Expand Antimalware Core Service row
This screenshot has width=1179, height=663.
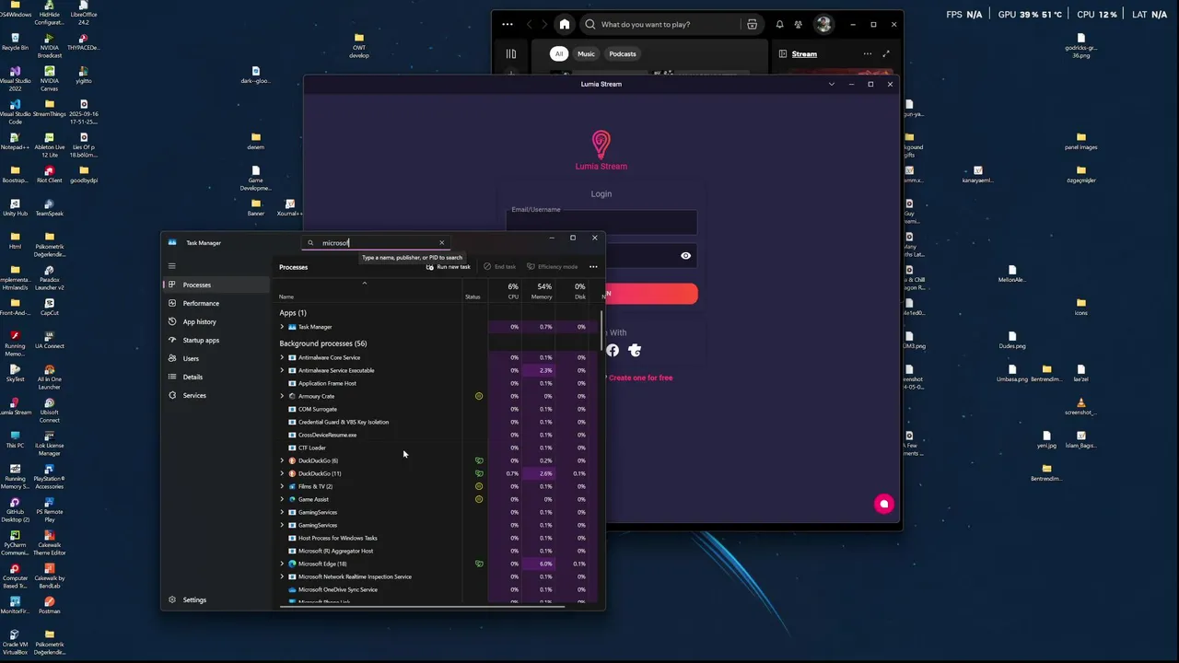pos(282,357)
